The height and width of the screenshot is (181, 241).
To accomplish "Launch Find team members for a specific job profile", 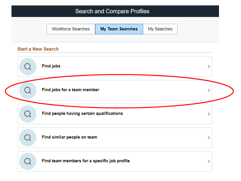I will click(115, 161).
